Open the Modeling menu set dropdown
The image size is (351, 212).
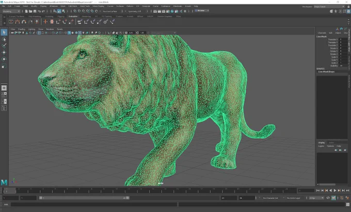pos(11,11)
